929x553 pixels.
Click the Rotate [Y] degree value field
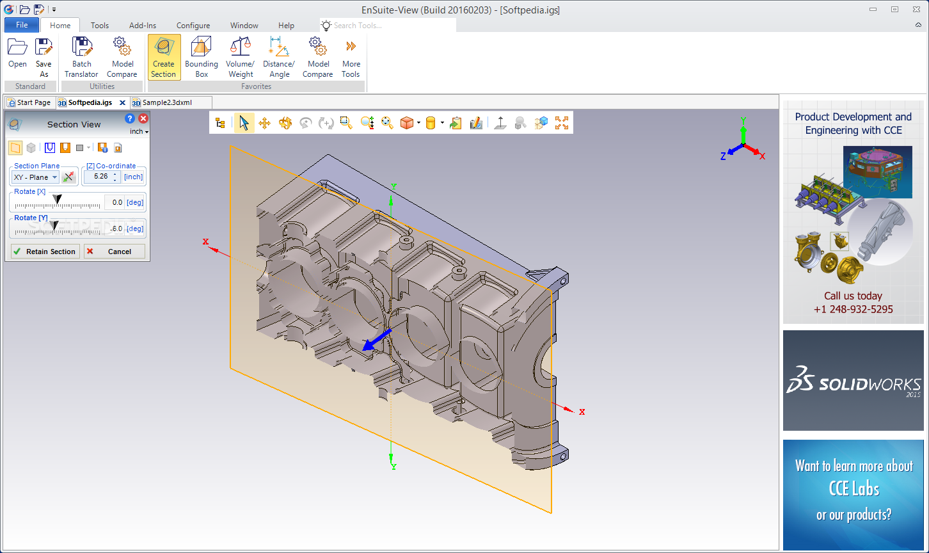(x=114, y=228)
